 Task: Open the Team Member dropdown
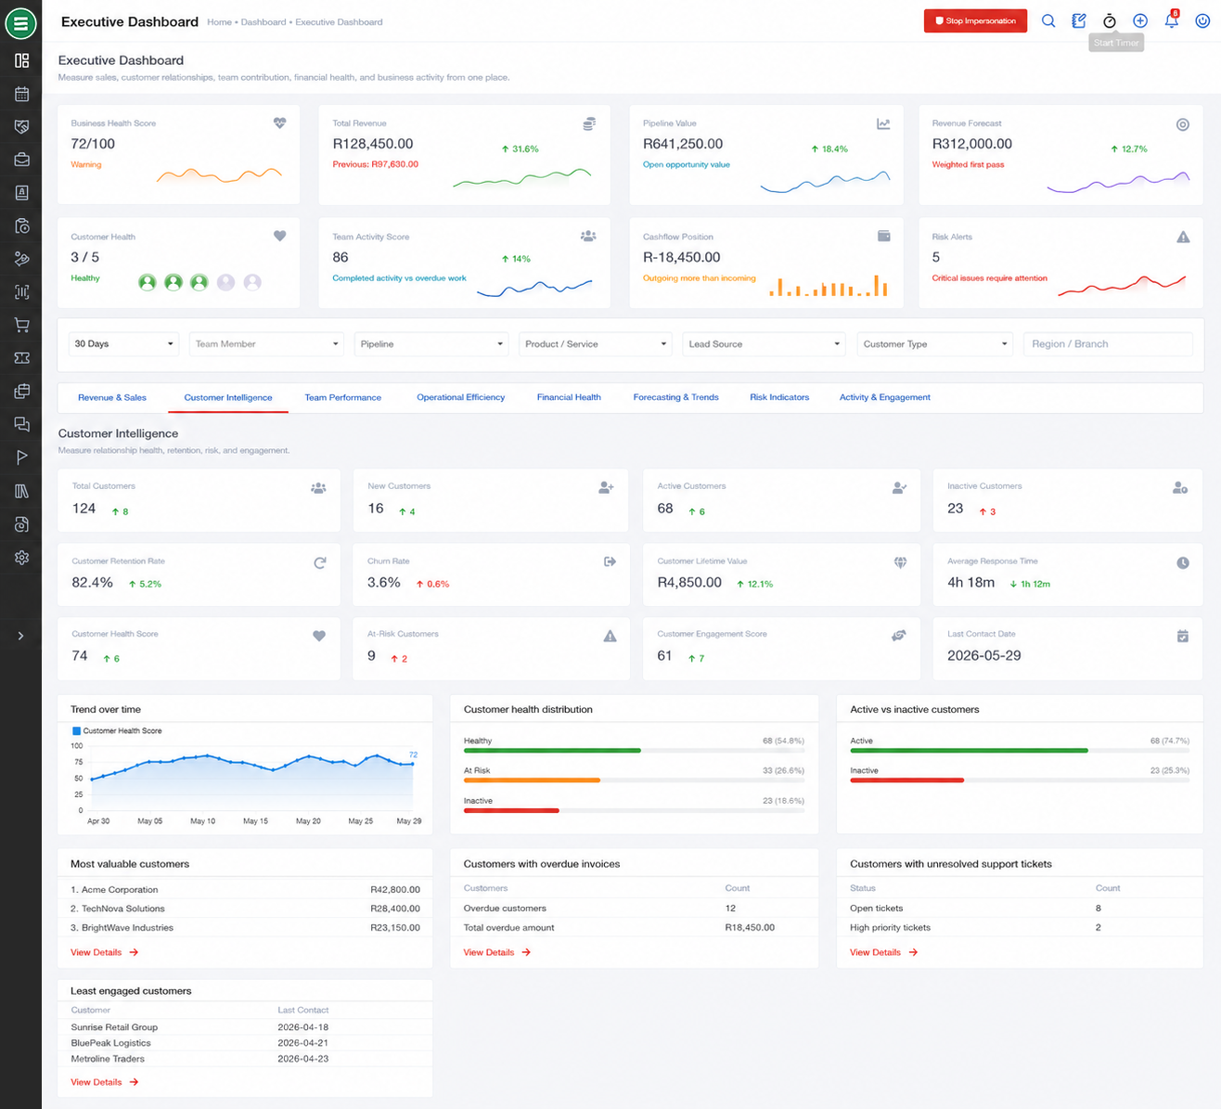click(x=266, y=344)
